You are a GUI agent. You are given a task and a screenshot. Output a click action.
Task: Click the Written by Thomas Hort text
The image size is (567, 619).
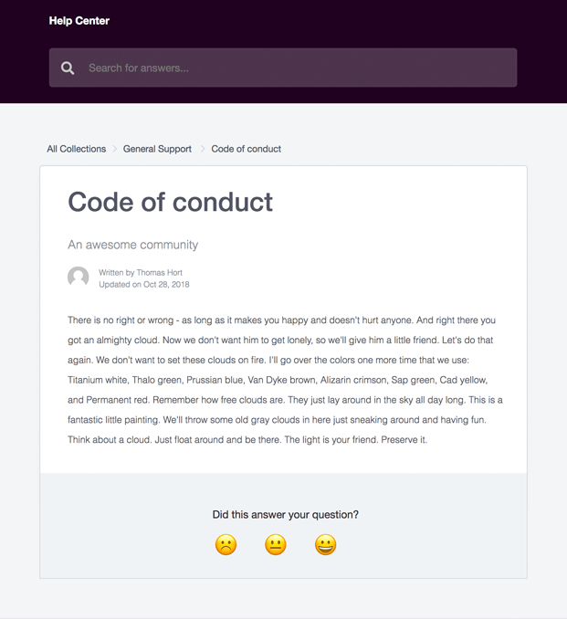141,272
